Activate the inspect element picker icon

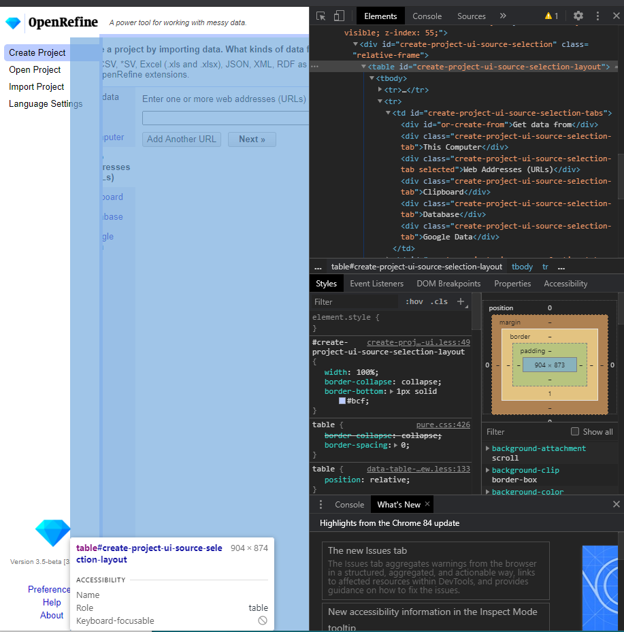click(321, 16)
